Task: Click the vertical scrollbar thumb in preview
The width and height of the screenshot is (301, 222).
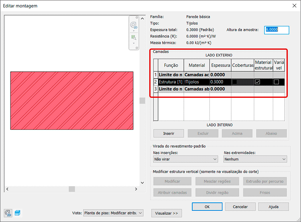Action: [x=142, y=101]
